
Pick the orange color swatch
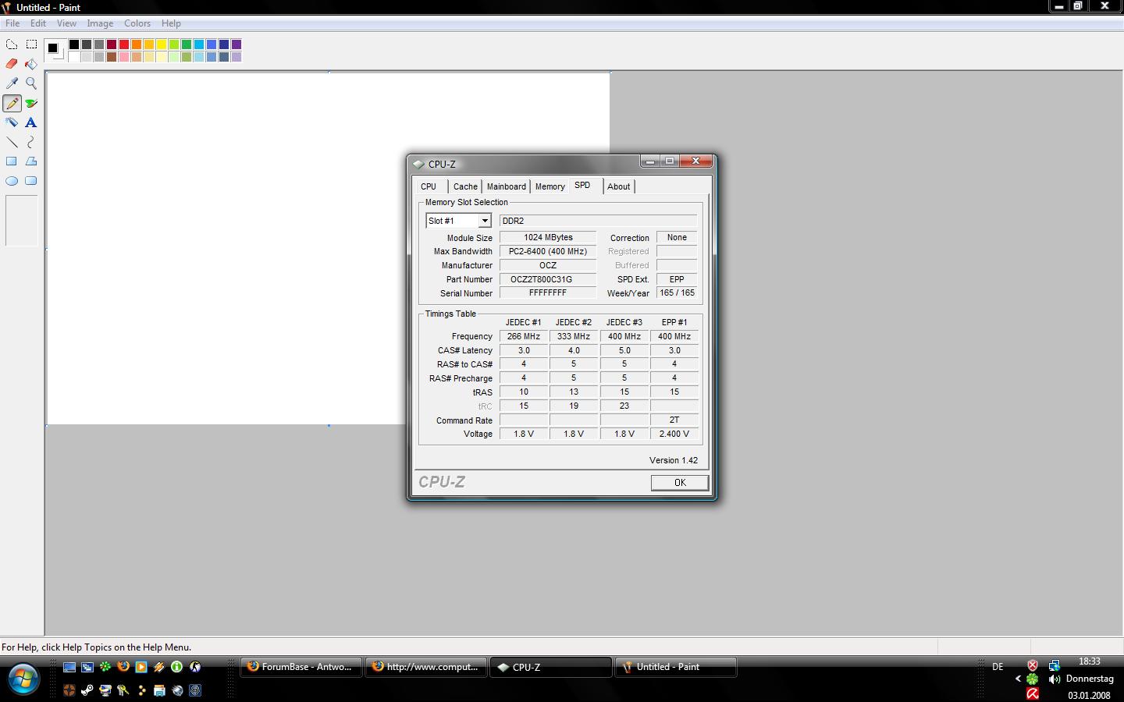[x=137, y=44]
